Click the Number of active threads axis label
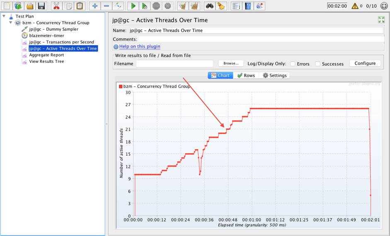390x236 pixels. (121, 153)
